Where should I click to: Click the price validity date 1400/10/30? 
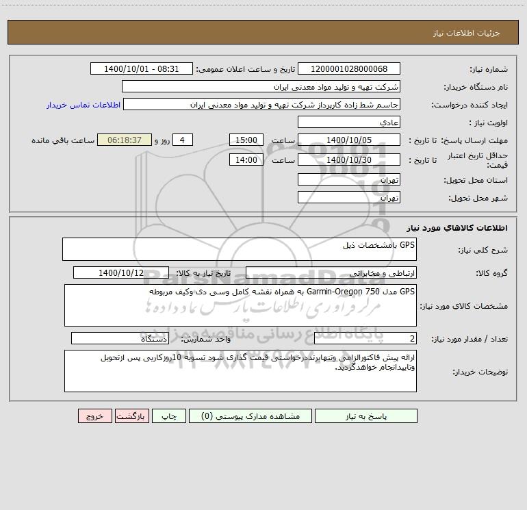pos(349,160)
